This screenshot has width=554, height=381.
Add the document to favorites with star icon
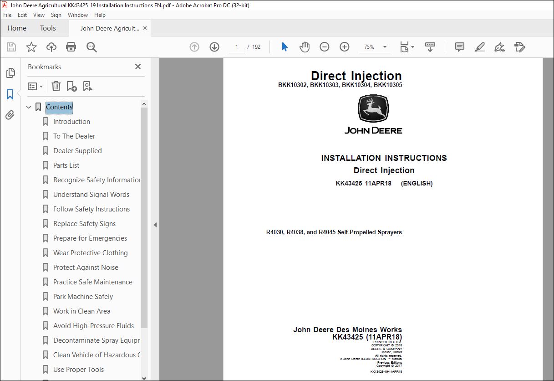(31, 47)
